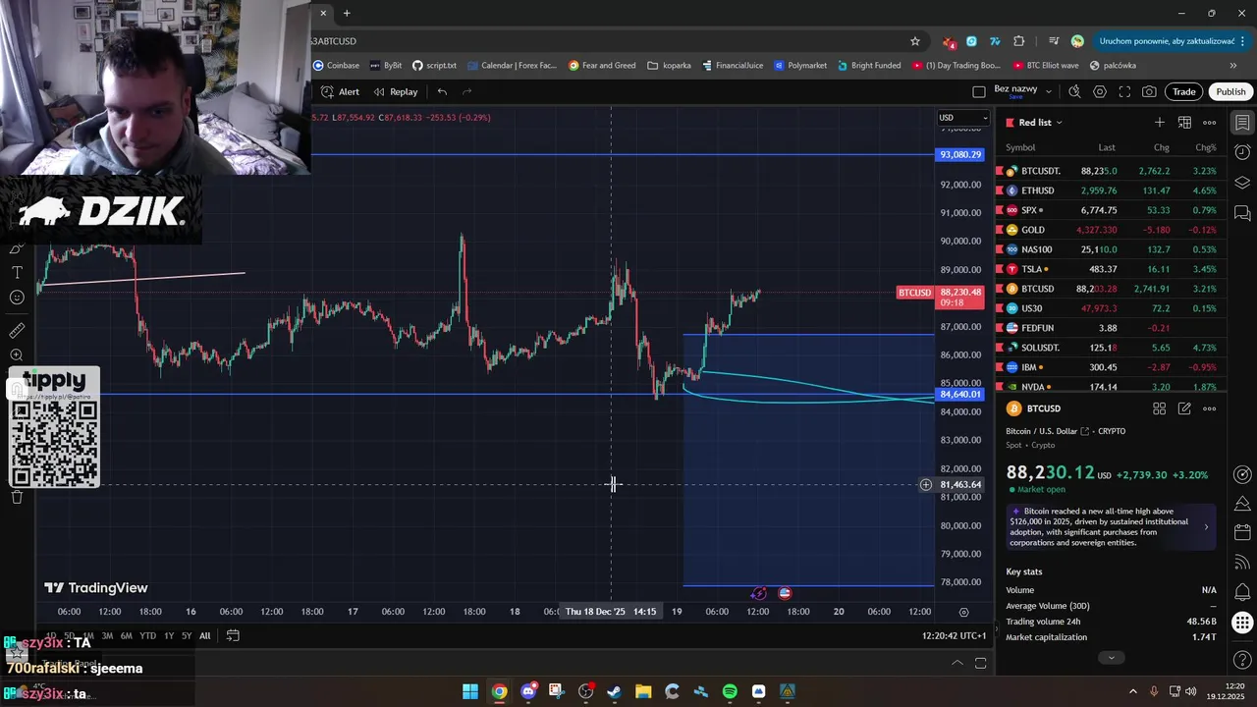Open Chrome extensions puzzle icon
The width and height of the screenshot is (1257, 707).
click(x=1018, y=41)
